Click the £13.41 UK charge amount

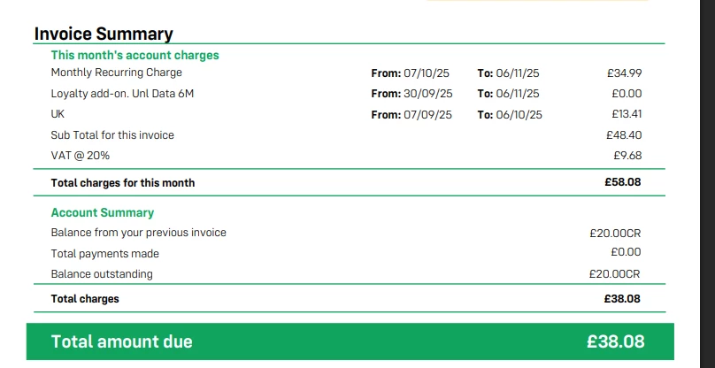coord(626,114)
